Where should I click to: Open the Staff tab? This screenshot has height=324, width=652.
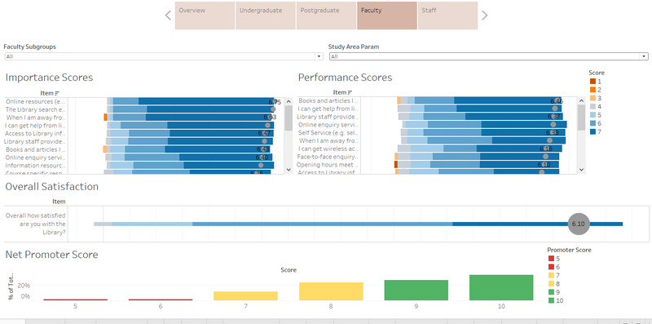coord(447,16)
